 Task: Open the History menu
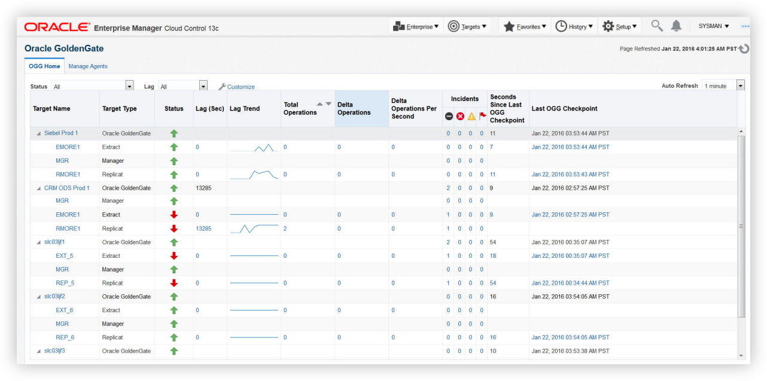point(574,26)
